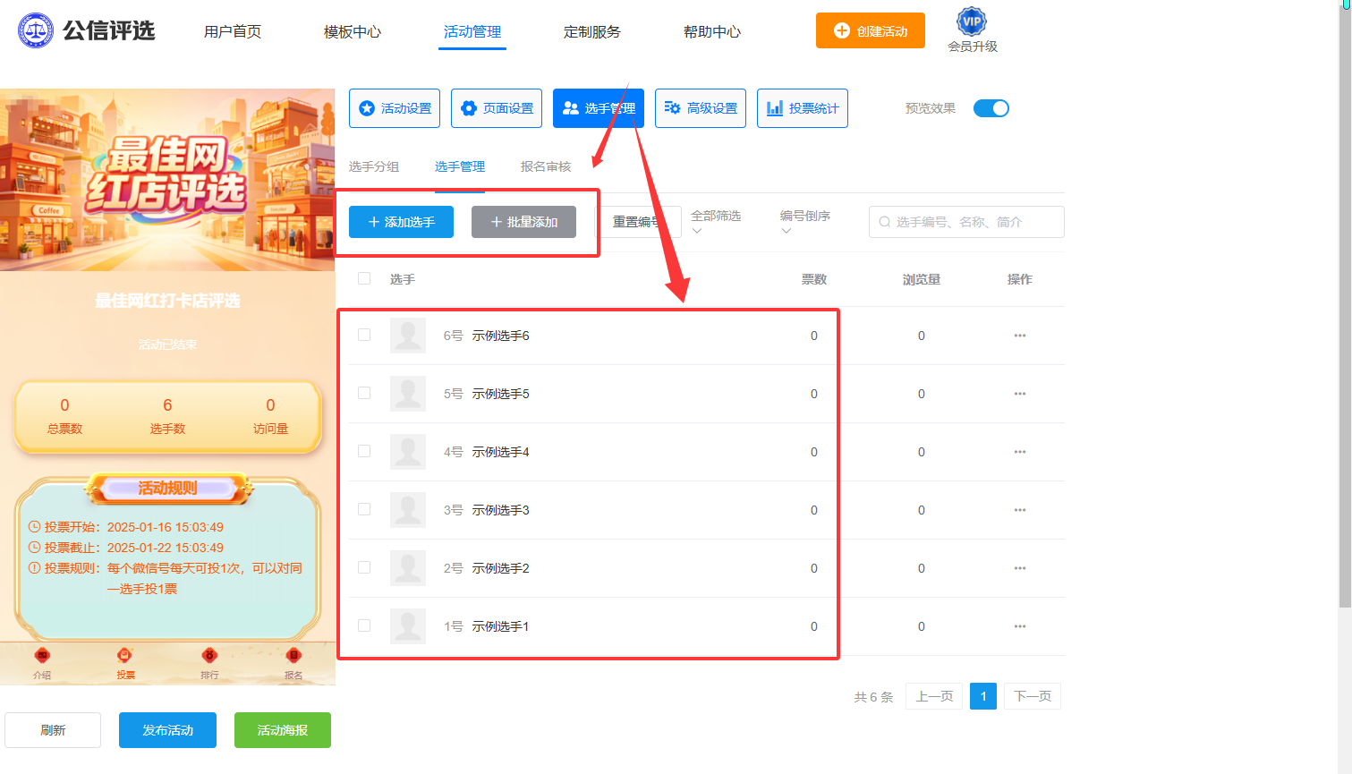Tick checkbox for 2号 示例选手2
Viewport: 1352px width, 774px height.
coord(364,567)
